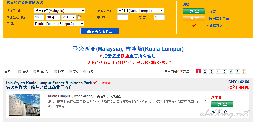This screenshot has width=253, height=122.
Task: Open the calendar date picker icon
Action: (x=79, y=17)
